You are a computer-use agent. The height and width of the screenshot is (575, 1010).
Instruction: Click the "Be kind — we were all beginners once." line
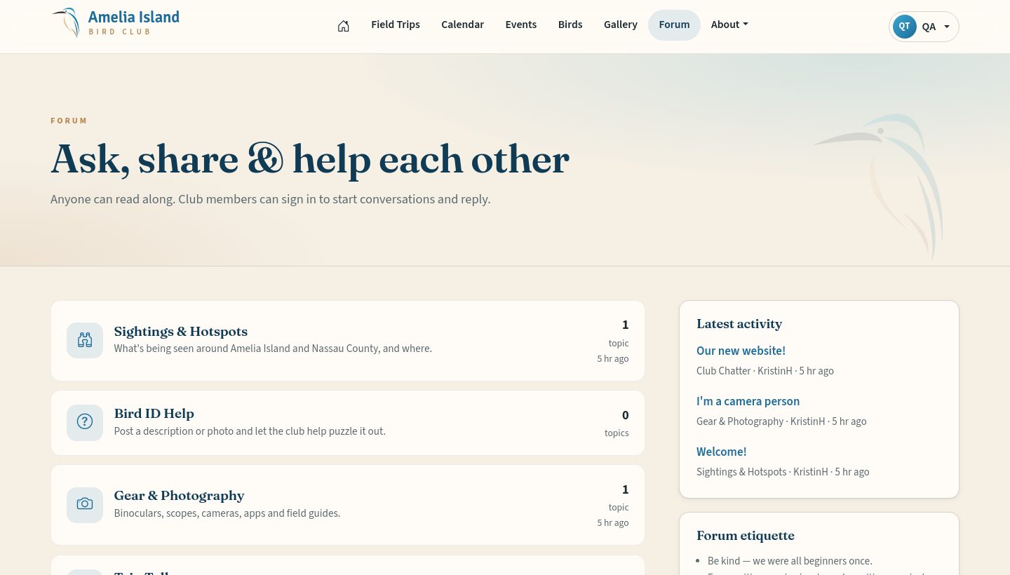tap(790, 561)
